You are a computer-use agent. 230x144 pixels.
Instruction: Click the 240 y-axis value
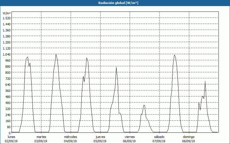click(x=8, y=115)
